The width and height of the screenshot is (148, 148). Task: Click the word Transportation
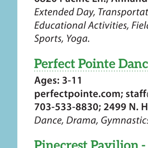123,12
